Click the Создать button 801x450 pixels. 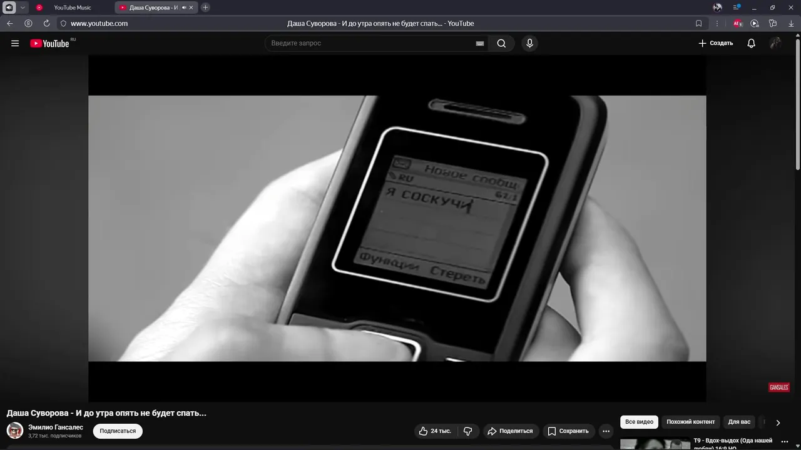coord(715,43)
